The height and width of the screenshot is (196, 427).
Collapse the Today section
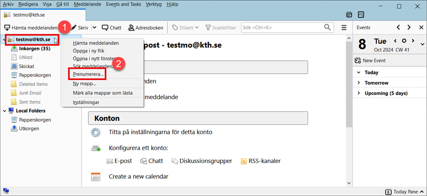(x=359, y=73)
